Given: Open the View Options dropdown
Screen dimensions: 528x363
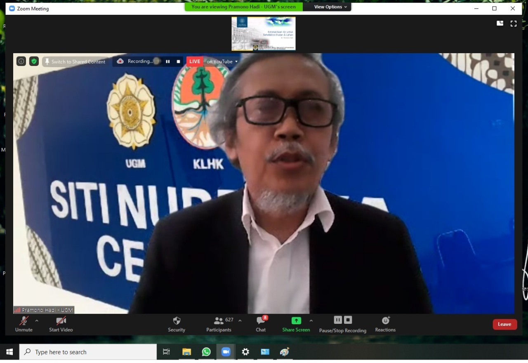Looking at the screenshot, I should (x=330, y=7).
